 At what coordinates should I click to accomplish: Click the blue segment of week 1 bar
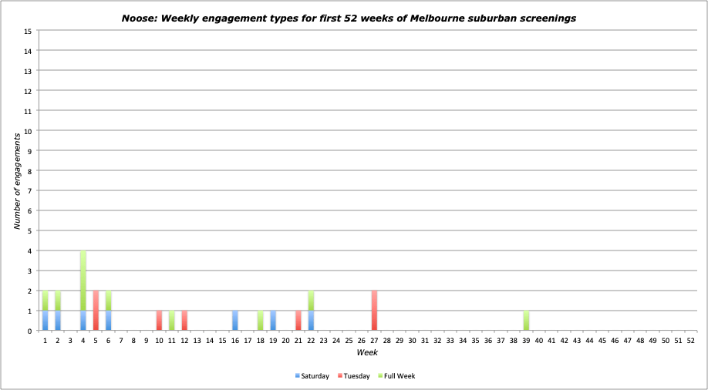click(46, 321)
